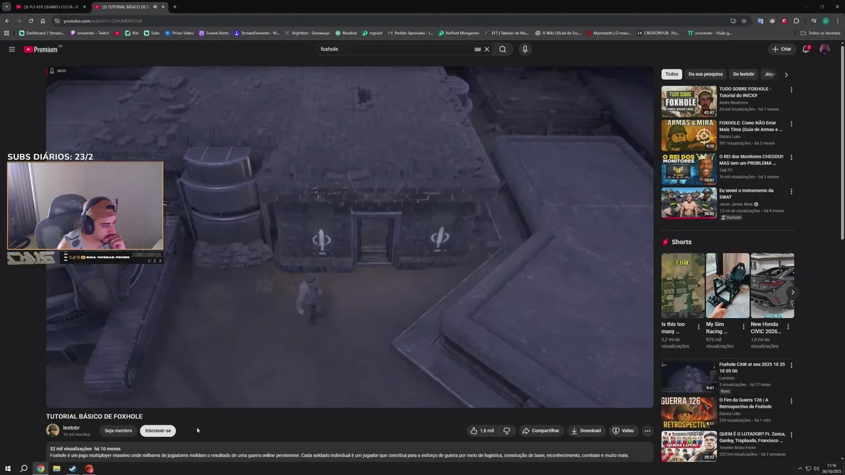Screen dimensions: 845x475
Task: Go to the YouTube Premium home logo
Action: click(41, 49)
